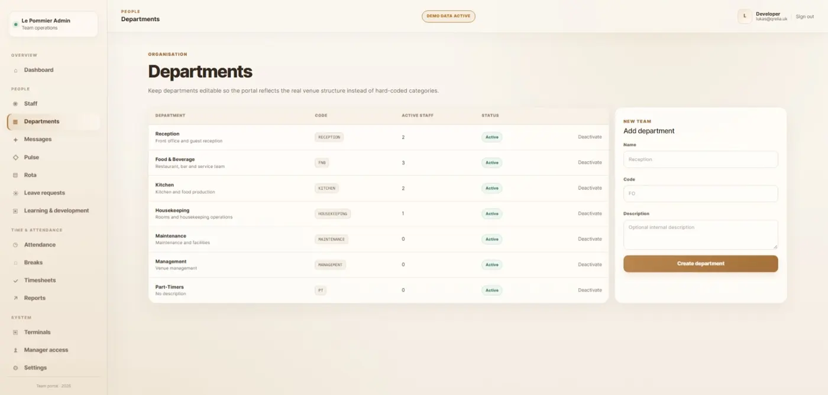This screenshot has width=828, height=395.
Task: Click the Timesheets checkmark icon
Action: (x=15, y=280)
